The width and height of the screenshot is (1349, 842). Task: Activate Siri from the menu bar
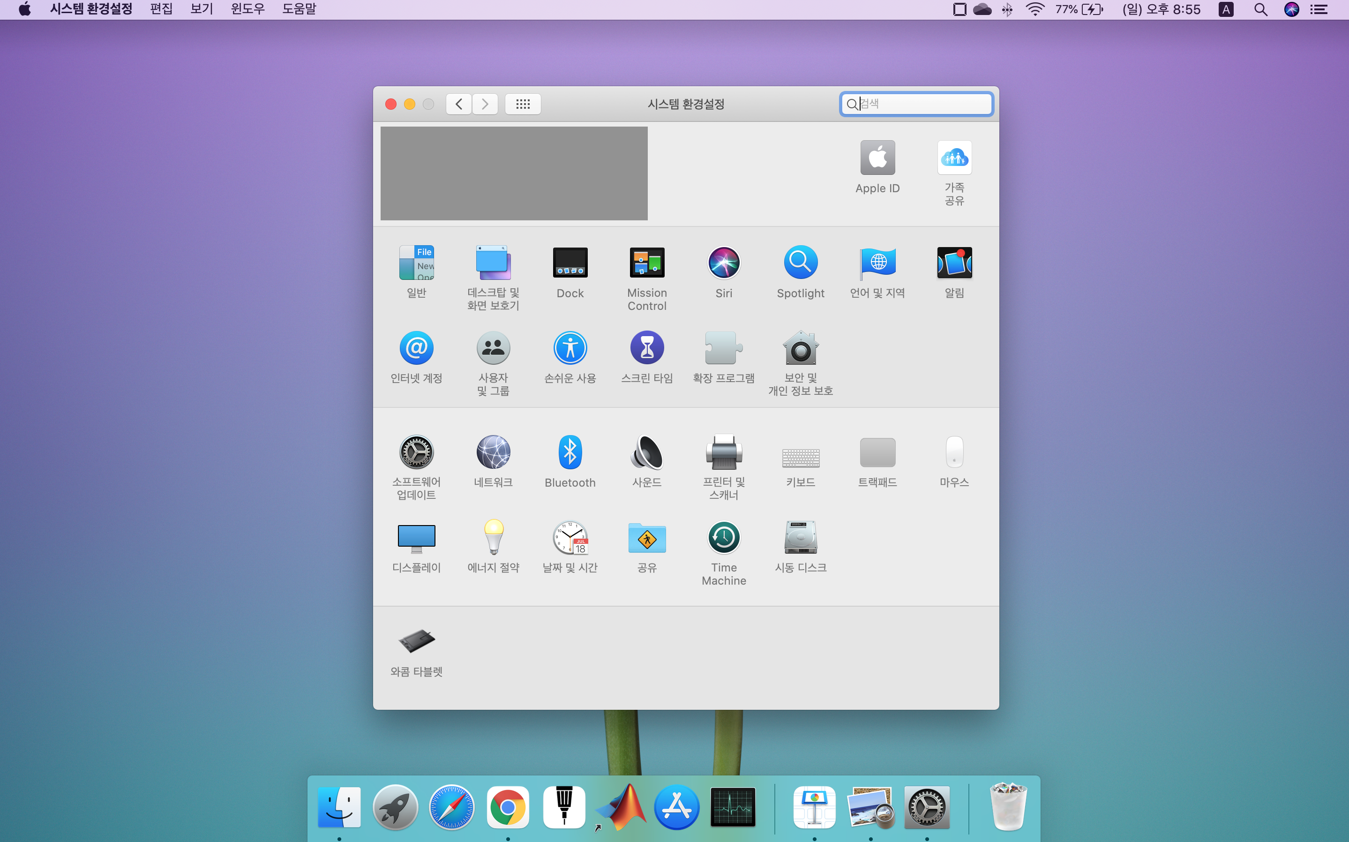1292,9
